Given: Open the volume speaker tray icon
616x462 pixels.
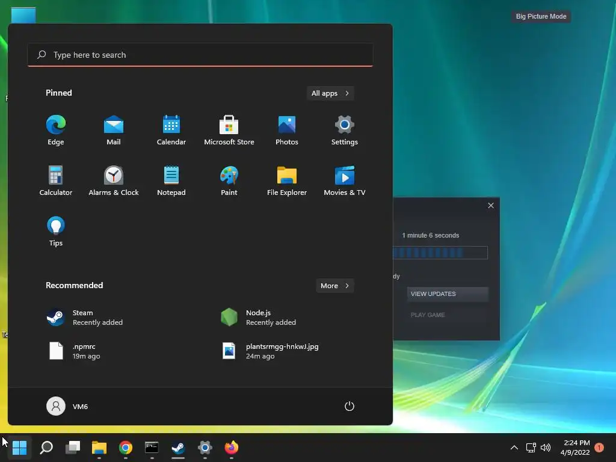Looking at the screenshot, I should (x=545, y=448).
